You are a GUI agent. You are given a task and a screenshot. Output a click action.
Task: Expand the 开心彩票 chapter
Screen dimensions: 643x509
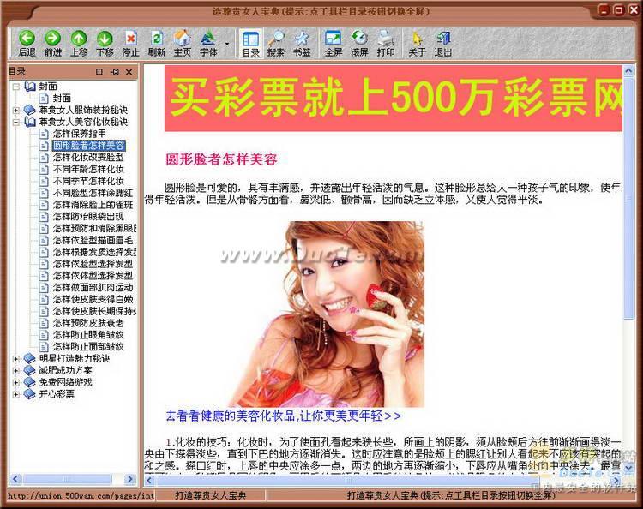[x=16, y=394]
